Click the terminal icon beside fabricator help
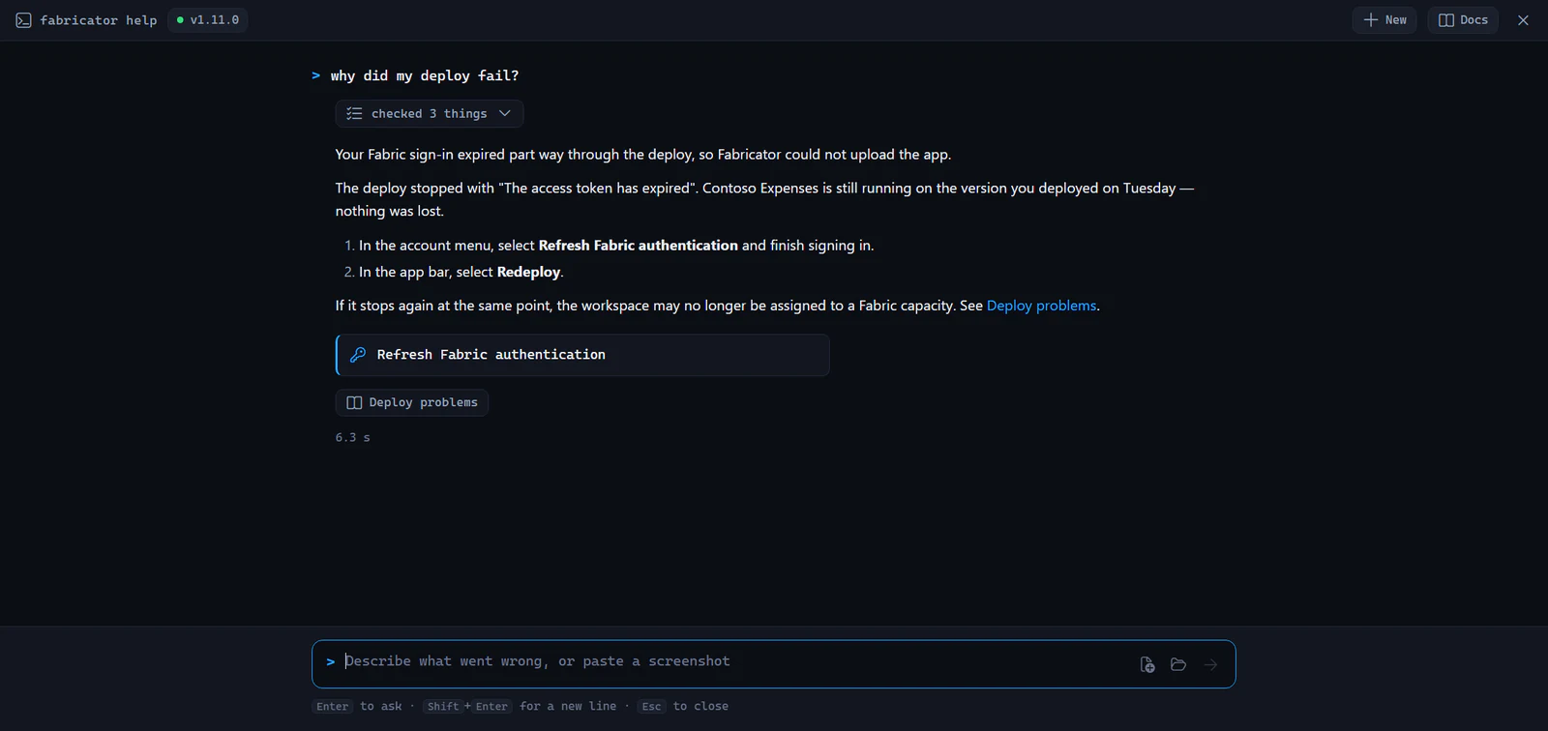Screen dimensions: 1548x731 click(23, 20)
